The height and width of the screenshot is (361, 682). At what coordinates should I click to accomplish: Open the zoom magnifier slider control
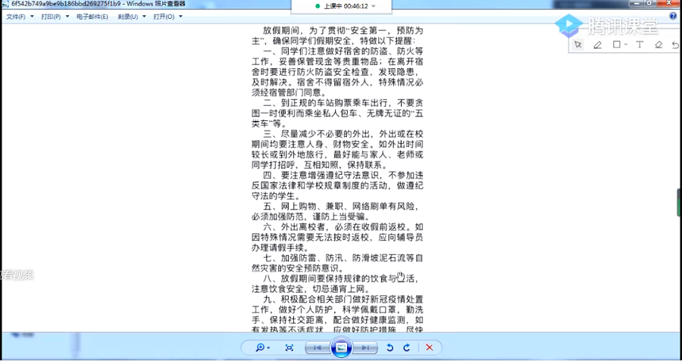262,347
